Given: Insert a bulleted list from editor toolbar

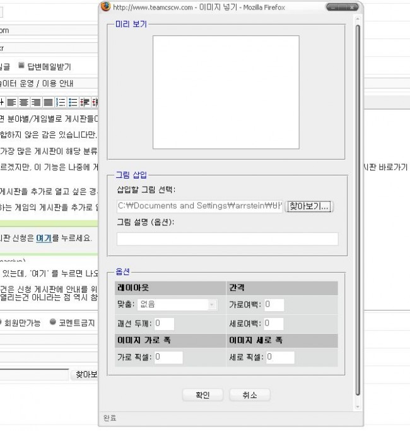Looking at the screenshot, I should coord(73,102).
